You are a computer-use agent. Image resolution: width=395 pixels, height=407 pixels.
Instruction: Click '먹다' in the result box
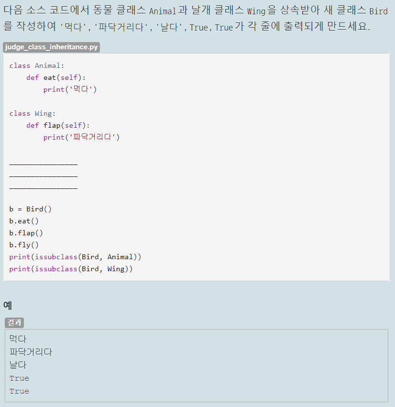pyautogui.click(x=18, y=339)
